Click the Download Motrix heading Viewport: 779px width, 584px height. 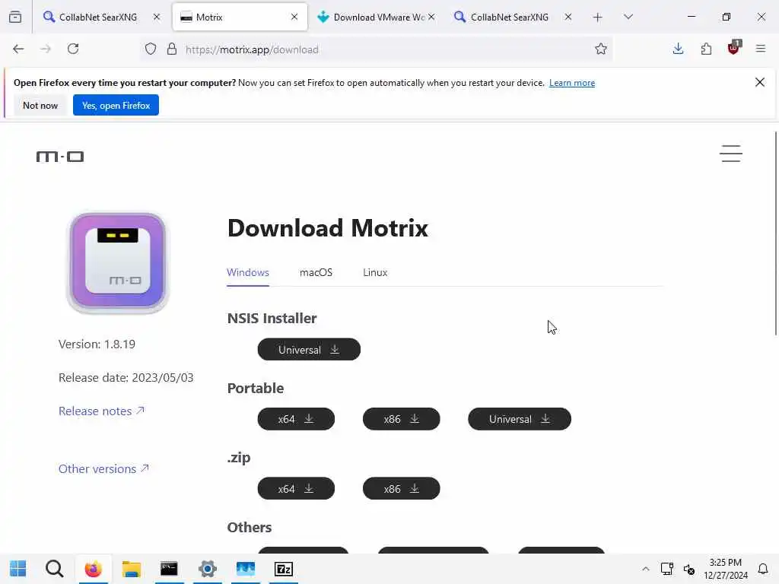327,228
